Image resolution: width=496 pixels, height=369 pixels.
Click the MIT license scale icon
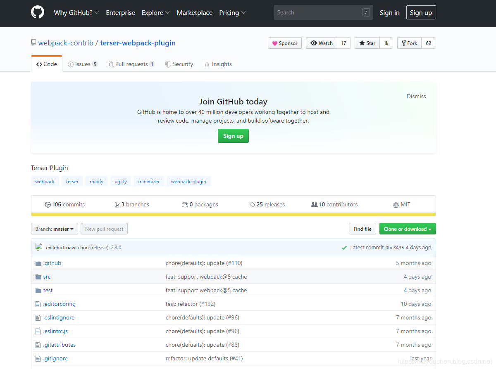(396, 204)
